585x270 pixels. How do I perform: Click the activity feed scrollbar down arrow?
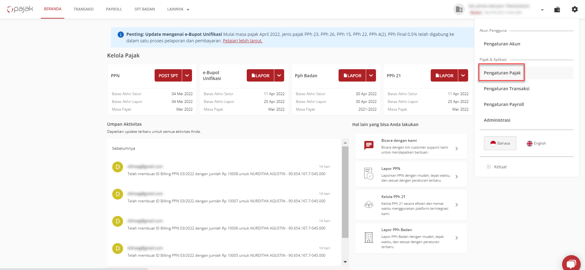[x=345, y=262]
